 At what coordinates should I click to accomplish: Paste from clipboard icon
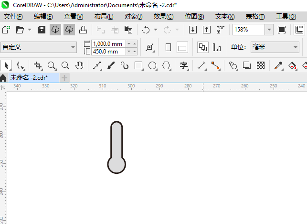pyautogui.click(x=128, y=30)
